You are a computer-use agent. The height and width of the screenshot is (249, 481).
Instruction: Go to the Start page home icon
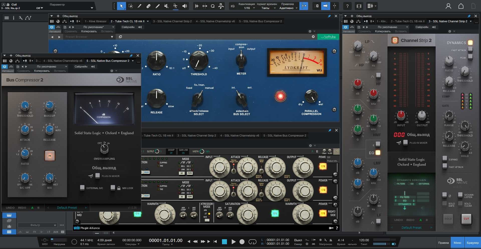point(461,6)
